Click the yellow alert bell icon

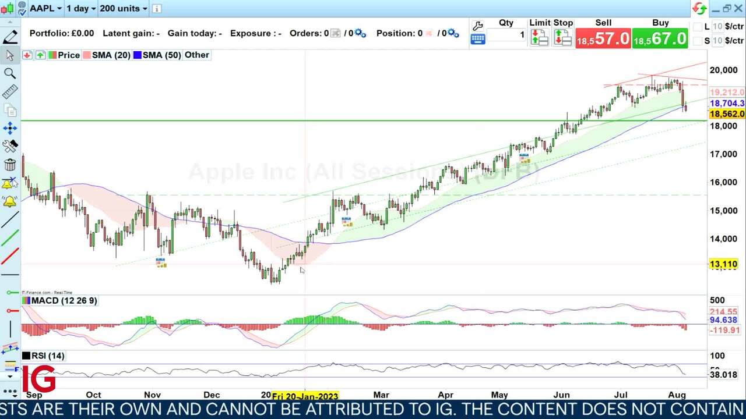(10, 202)
